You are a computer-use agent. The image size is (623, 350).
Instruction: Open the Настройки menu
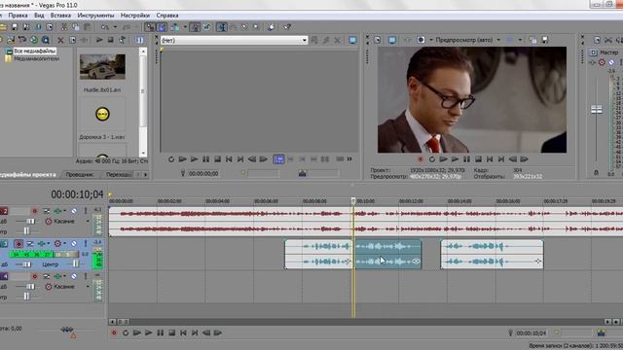[135, 16]
